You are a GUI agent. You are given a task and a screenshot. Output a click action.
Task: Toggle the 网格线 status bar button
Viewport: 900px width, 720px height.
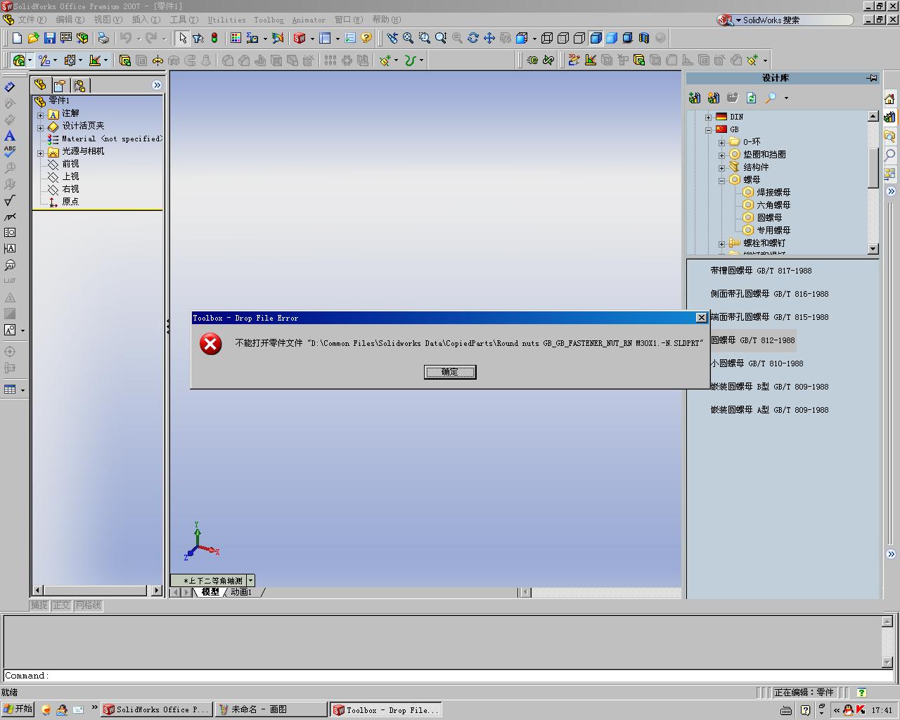pos(88,605)
